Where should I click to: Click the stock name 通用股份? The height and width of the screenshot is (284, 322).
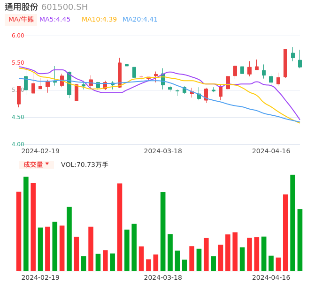(22, 7)
